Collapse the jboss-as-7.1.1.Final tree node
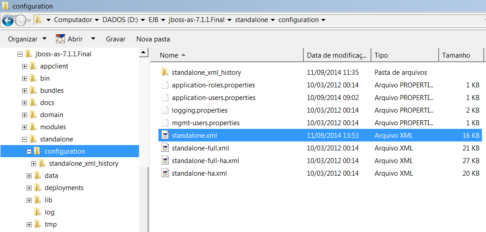 tap(20, 54)
